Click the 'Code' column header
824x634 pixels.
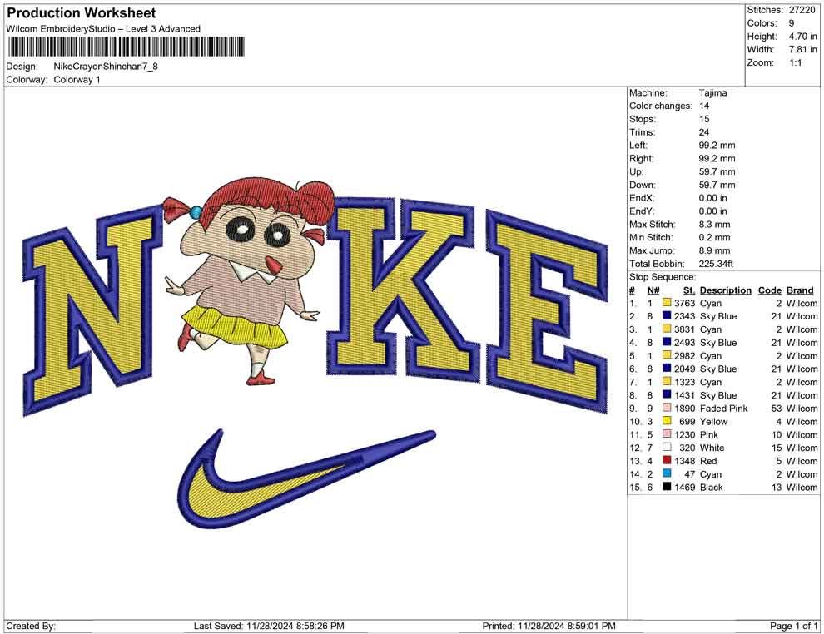point(769,290)
